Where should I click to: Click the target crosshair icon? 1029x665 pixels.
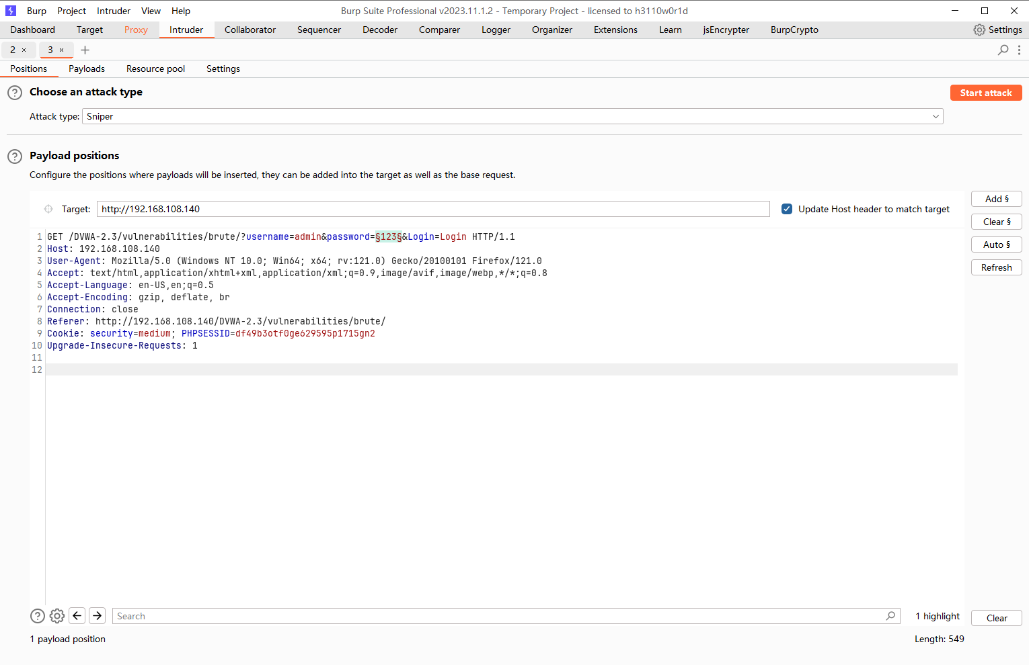click(48, 209)
